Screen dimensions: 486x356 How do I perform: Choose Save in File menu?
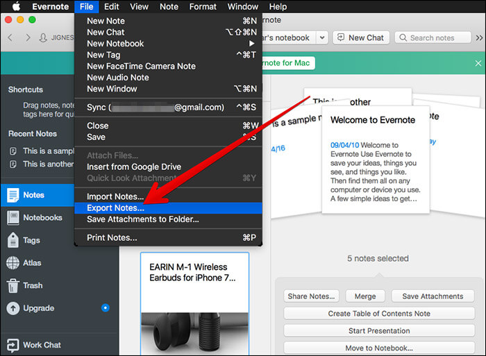(168, 137)
